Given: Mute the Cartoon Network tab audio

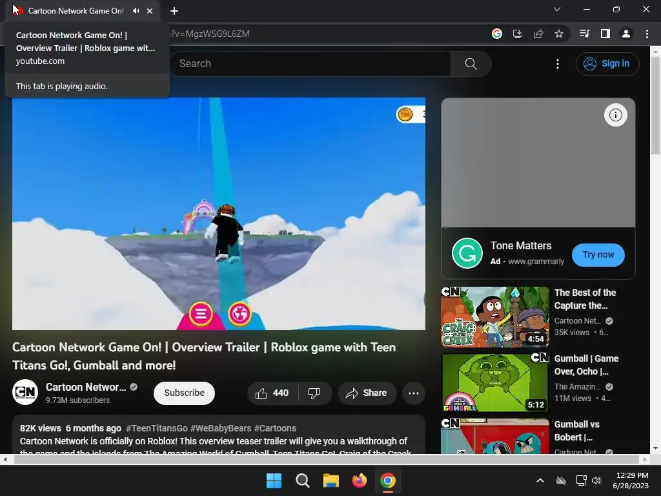Looking at the screenshot, I should 136,11.
